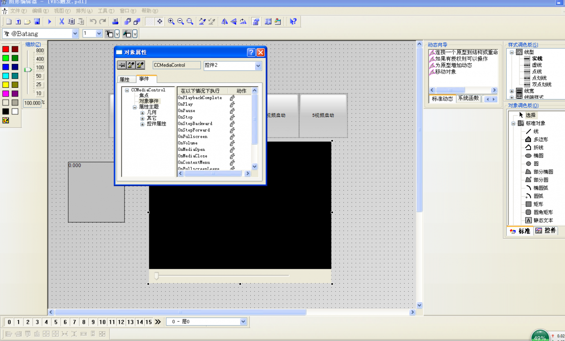Select the 椭圆 ellipse object
Screen dimensions: 565x341
coord(538,156)
